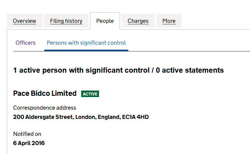
Task: Click the Notified on label
Action: [27, 134]
